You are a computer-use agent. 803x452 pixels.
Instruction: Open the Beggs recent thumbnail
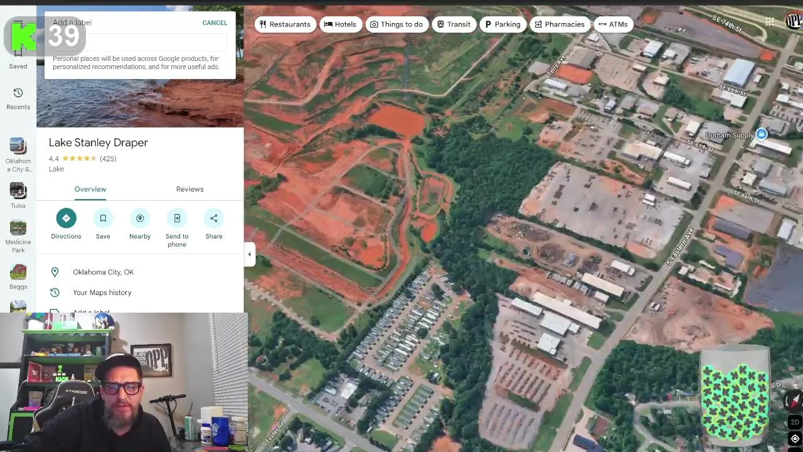pos(18,271)
